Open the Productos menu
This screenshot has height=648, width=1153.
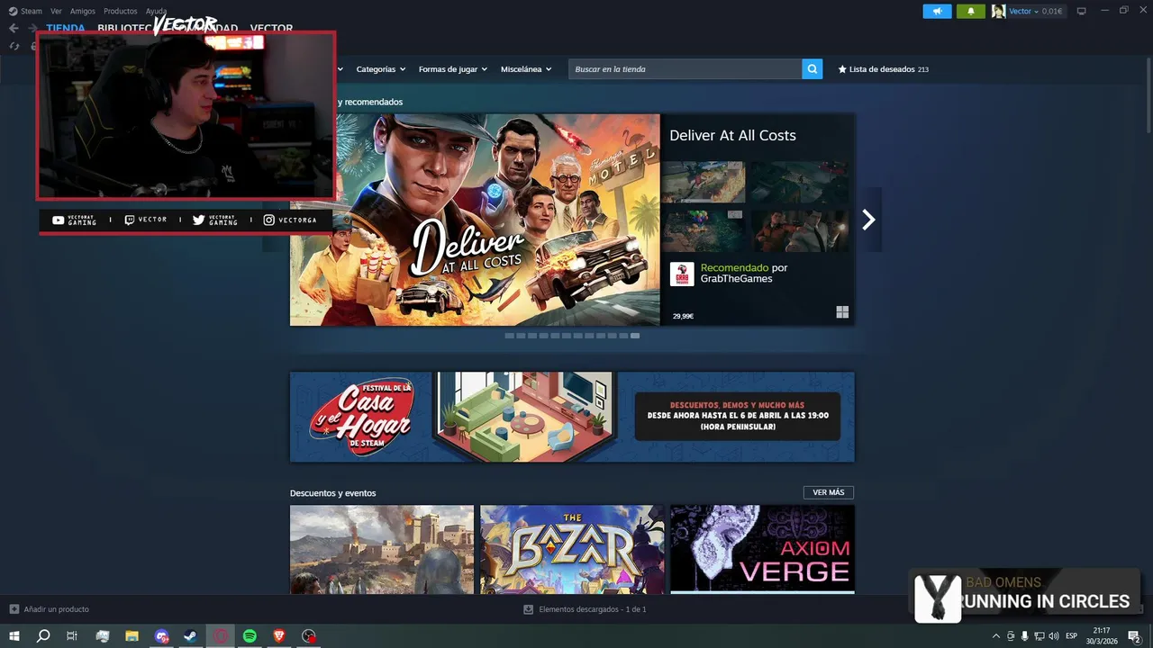coord(121,12)
